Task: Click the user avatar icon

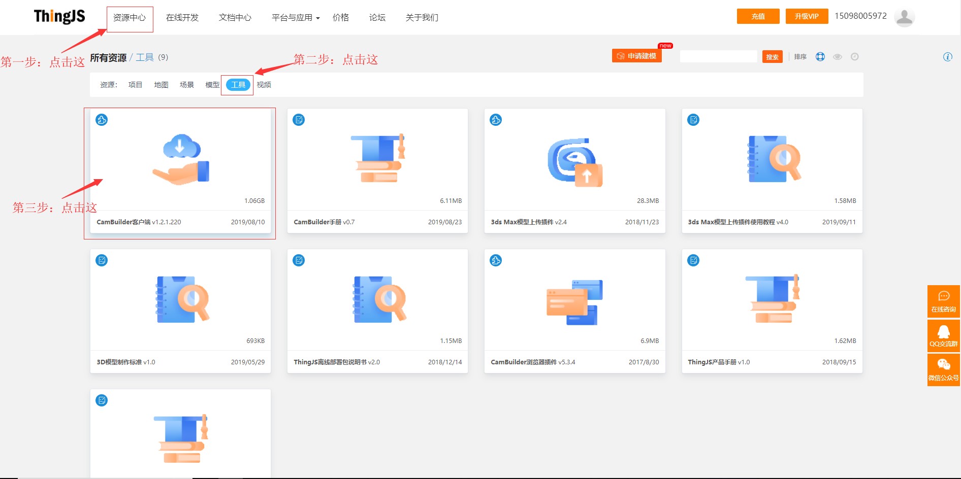Action: tap(904, 17)
